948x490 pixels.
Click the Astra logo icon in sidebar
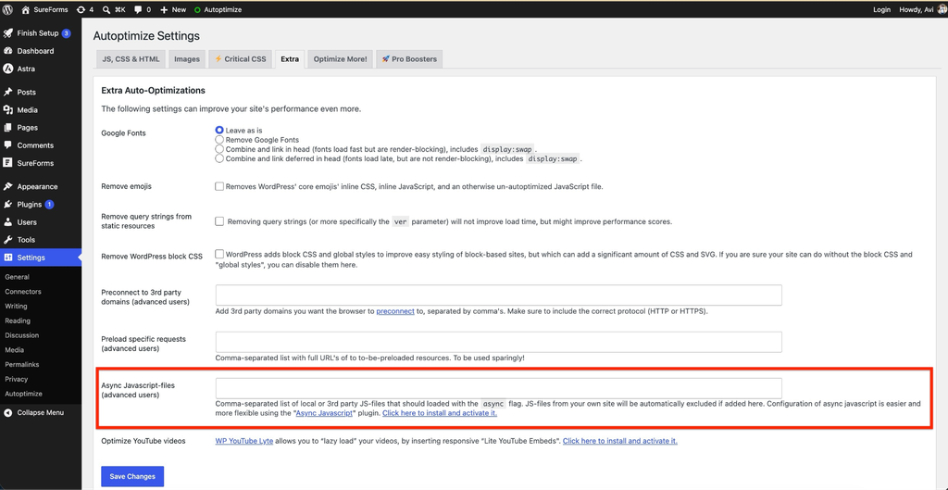pos(7,69)
